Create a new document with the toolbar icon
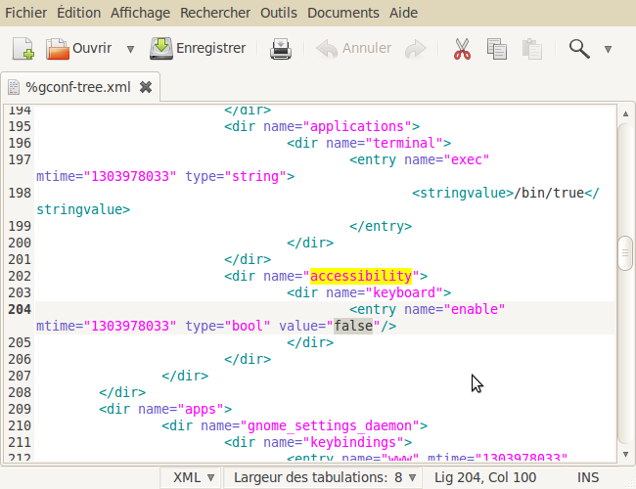Image resolution: width=636 pixels, height=489 pixels. click(23, 49)
